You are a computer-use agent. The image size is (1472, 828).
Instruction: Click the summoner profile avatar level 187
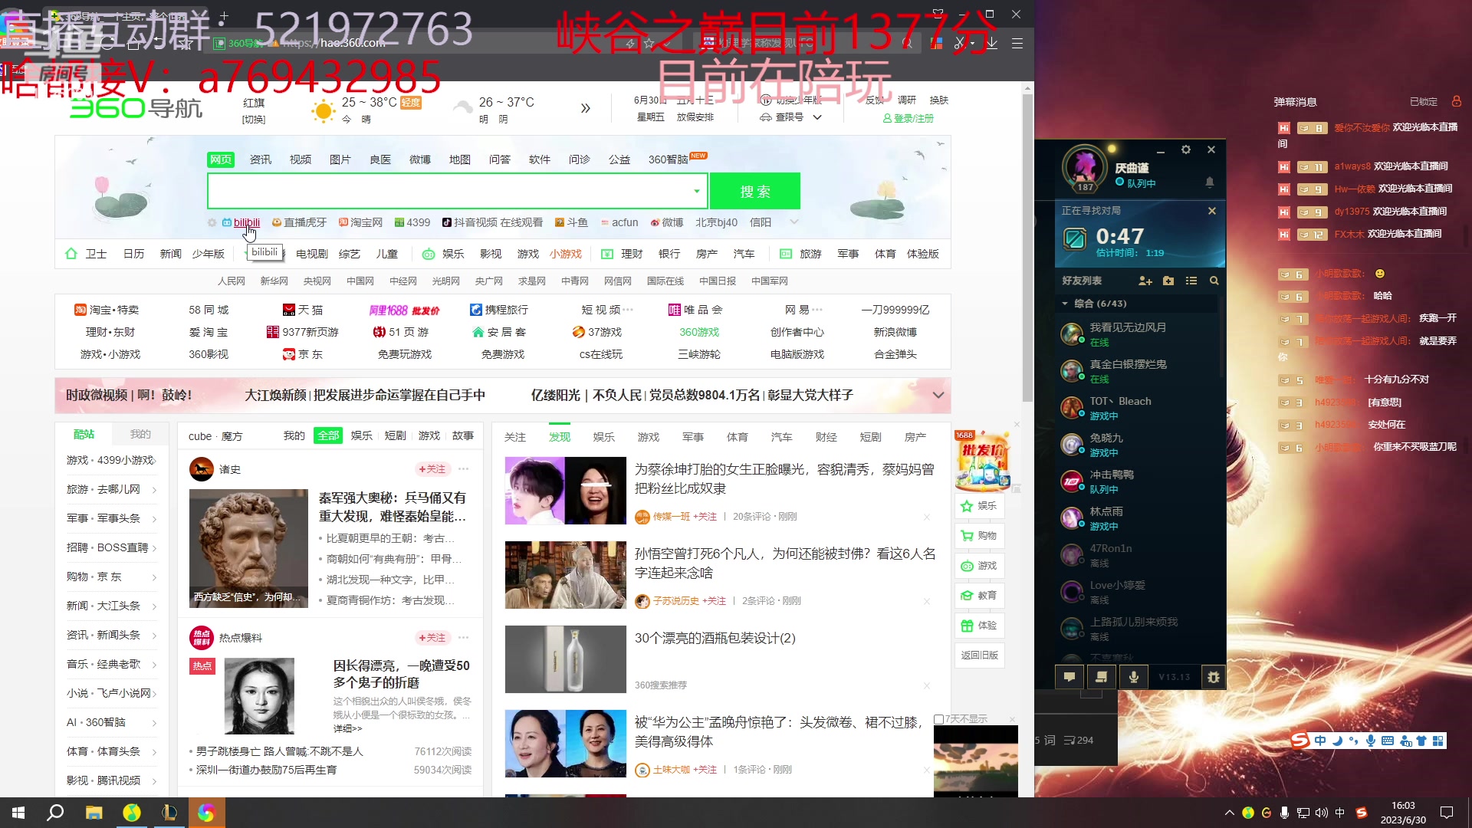coord(1084,167)
